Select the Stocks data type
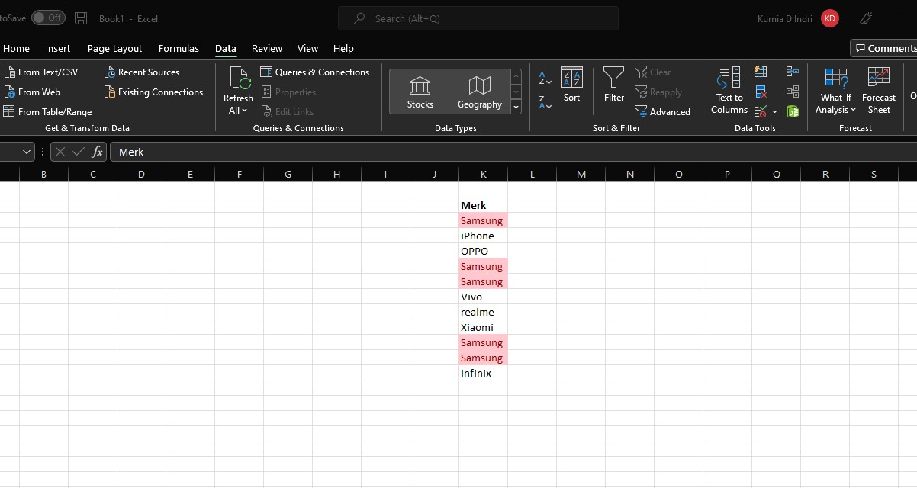This screenshot has height=488, width=917. tap(420, 92)
